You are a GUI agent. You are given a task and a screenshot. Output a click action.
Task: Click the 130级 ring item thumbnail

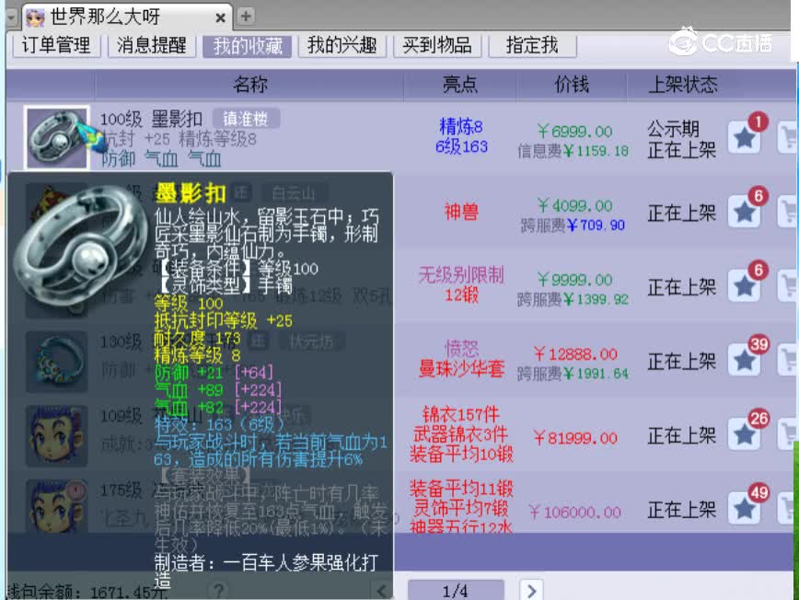(56, 361)
